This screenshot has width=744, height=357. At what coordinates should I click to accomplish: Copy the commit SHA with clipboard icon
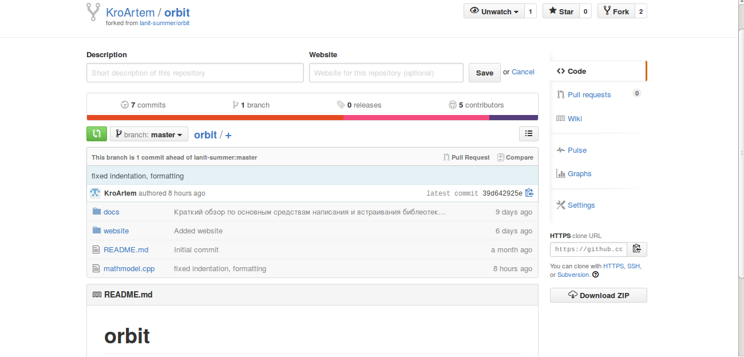coord(529,193)
